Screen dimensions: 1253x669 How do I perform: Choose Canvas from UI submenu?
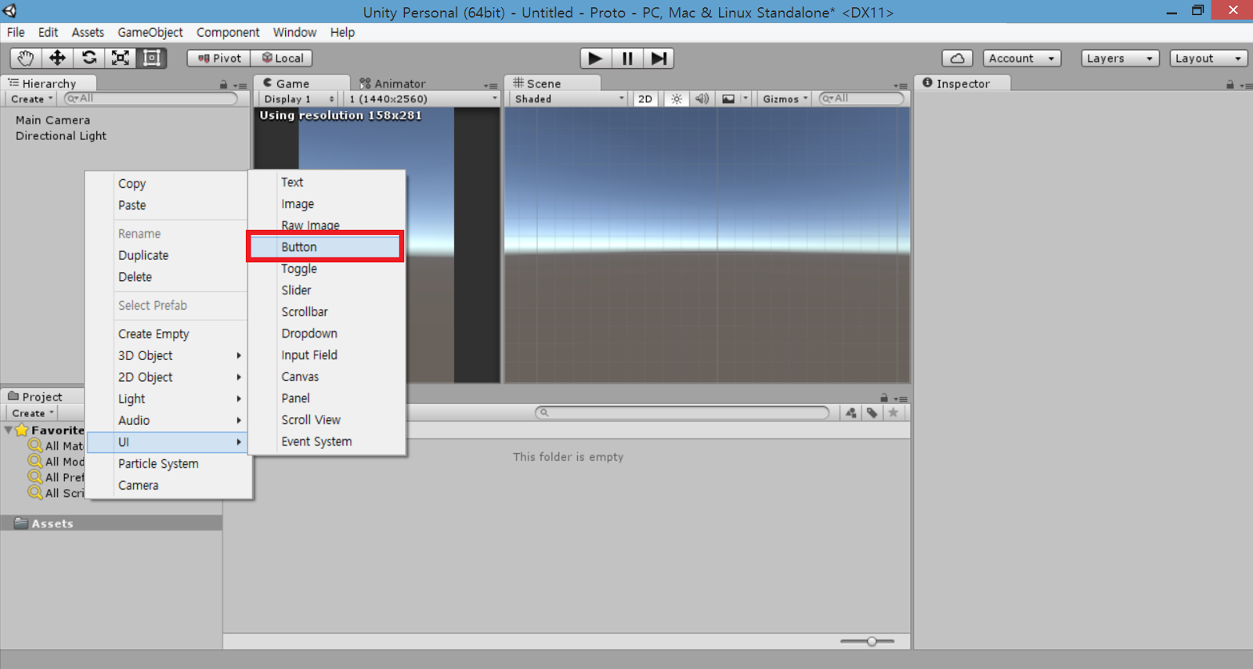tap(326, 376)
